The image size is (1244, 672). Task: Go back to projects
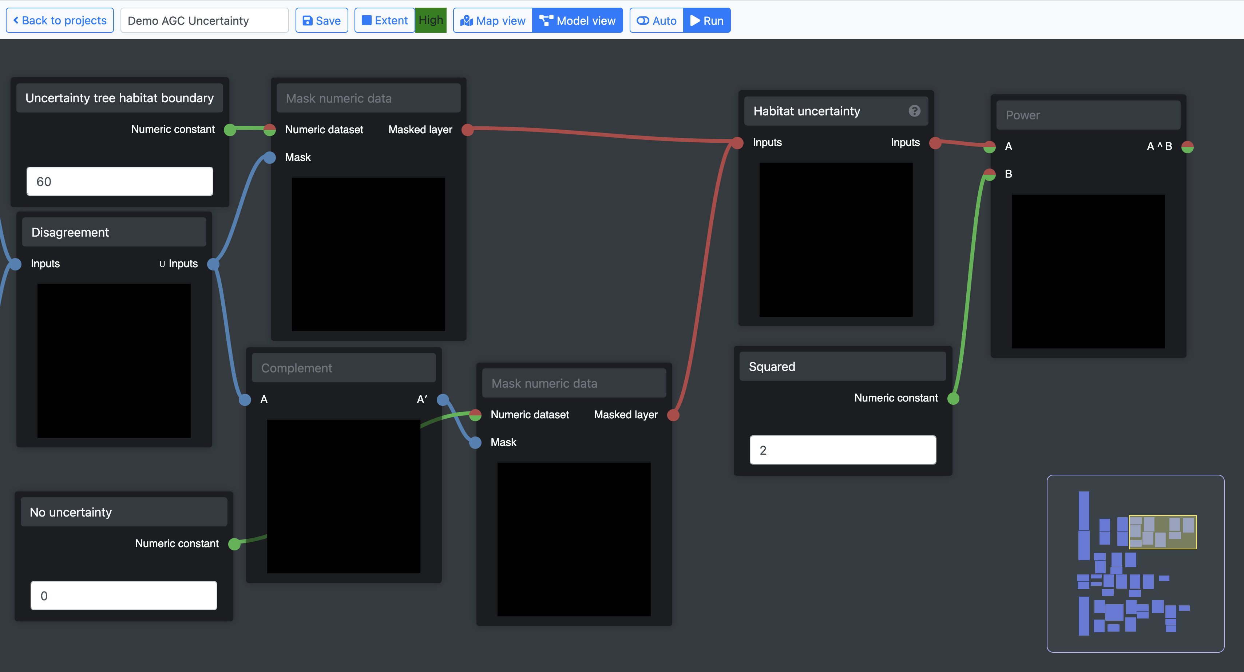[60, 21]
